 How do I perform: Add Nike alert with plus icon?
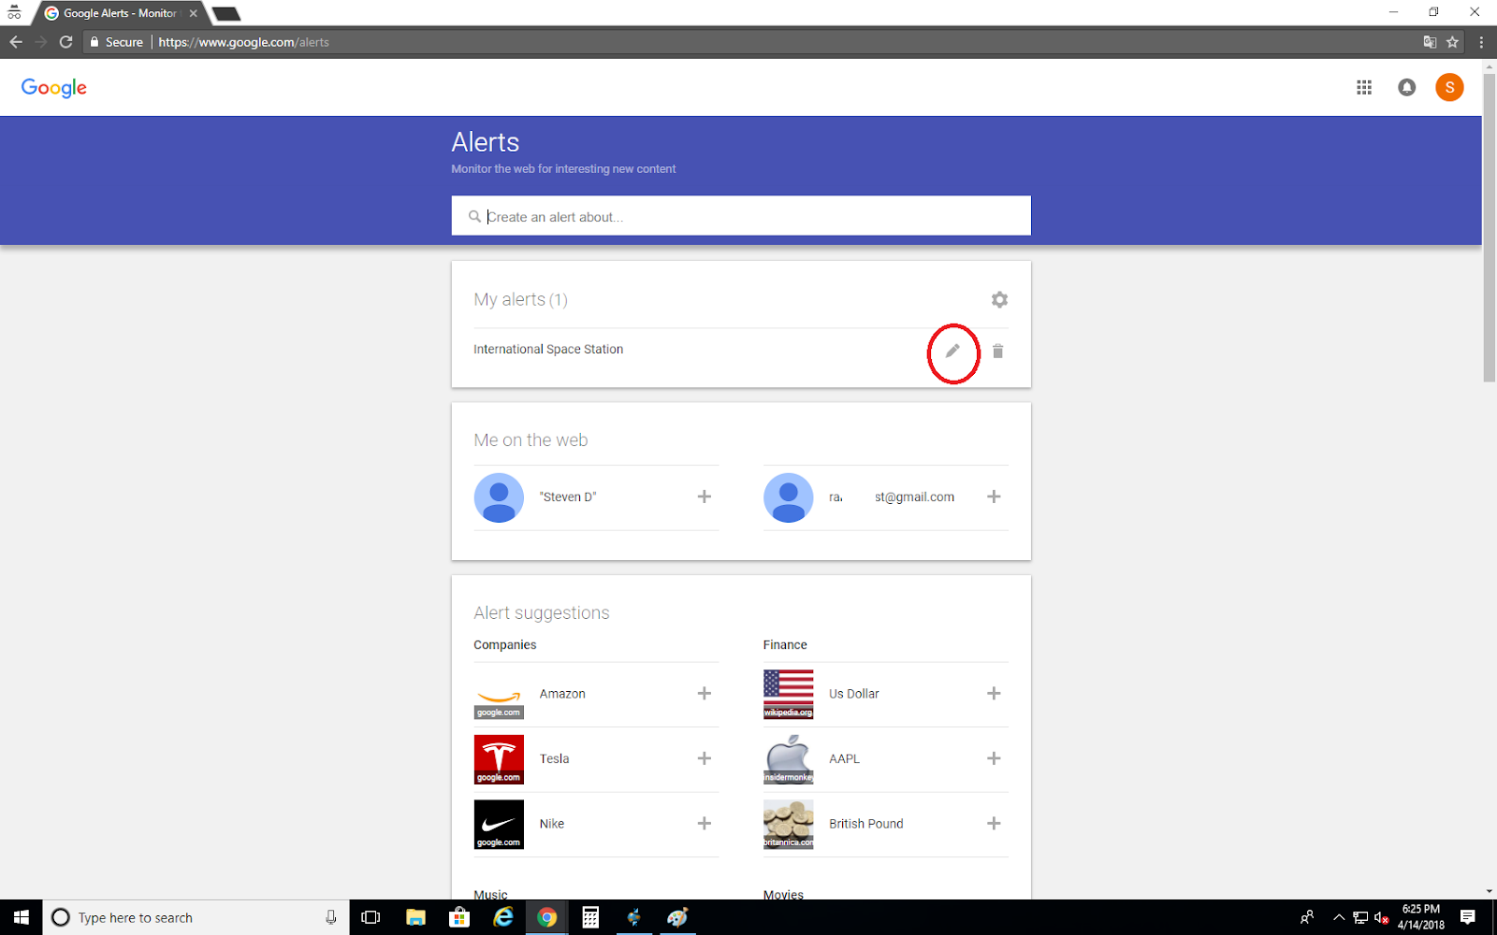pyautogui.click(x=705, y=823)
